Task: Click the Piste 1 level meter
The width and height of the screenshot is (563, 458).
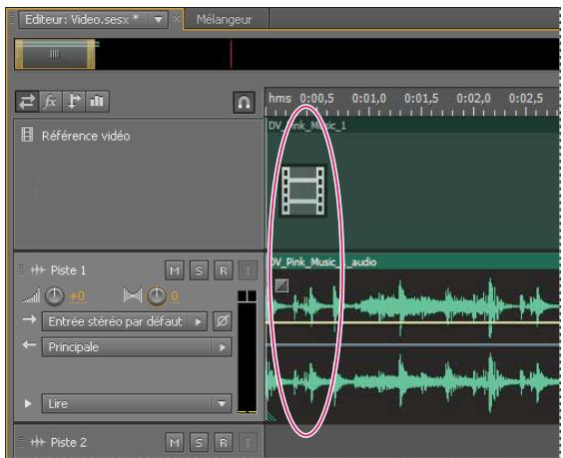Action: click(248, 352)
